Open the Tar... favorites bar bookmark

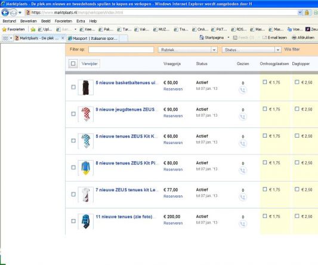point(125,29)
